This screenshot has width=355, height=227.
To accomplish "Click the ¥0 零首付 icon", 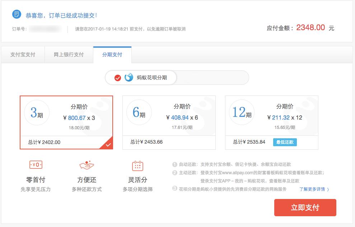I will 36,165.
